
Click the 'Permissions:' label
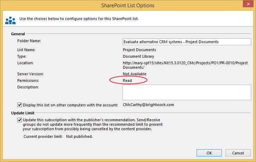[x=28, y=80]
